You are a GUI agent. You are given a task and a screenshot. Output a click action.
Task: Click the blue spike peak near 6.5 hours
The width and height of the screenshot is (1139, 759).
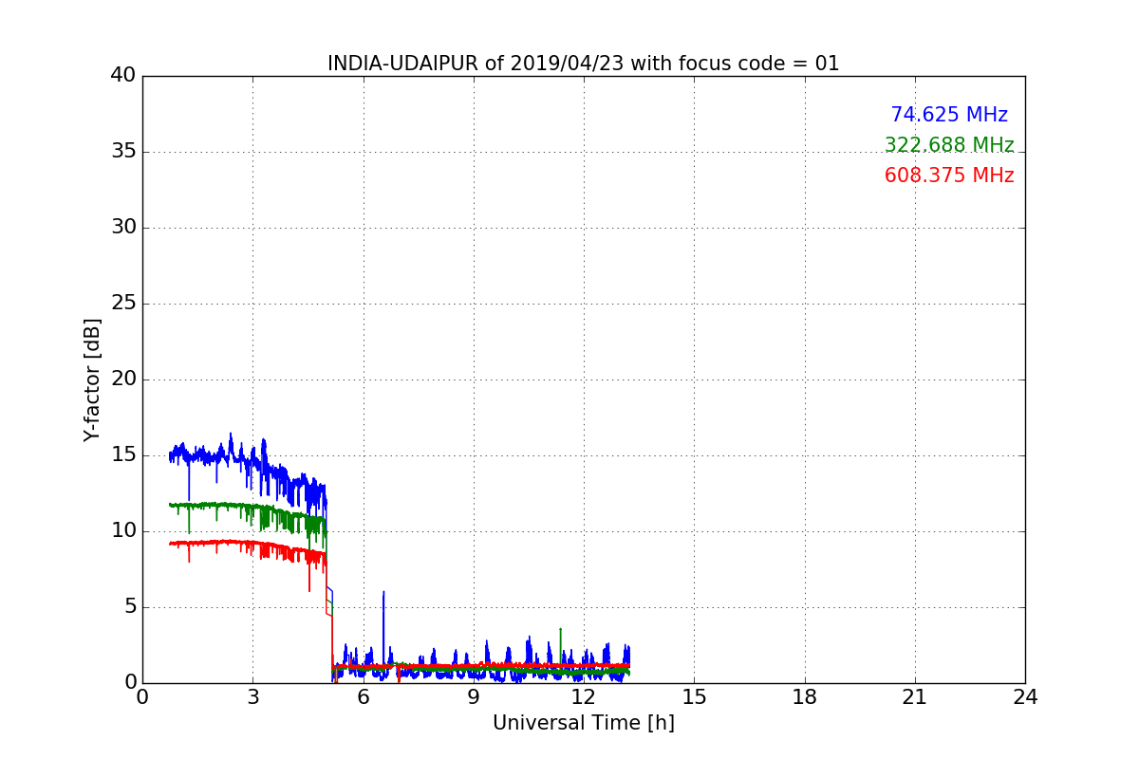[383, 592]
